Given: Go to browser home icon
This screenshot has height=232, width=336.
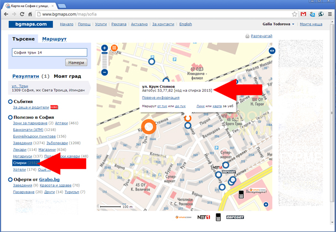Looking at the screenshot, I should pos(30,14).
